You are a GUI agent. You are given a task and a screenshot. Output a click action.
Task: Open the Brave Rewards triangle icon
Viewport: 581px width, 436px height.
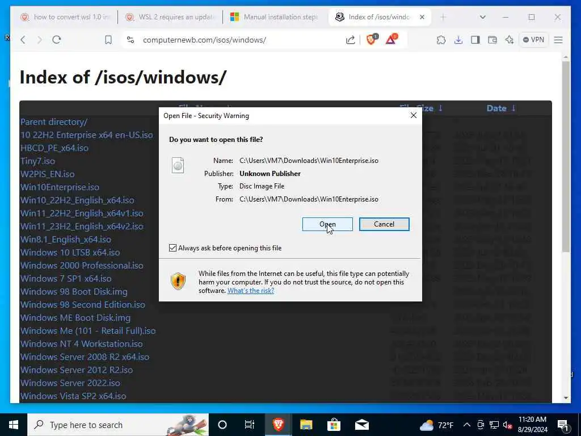[391, 39]
